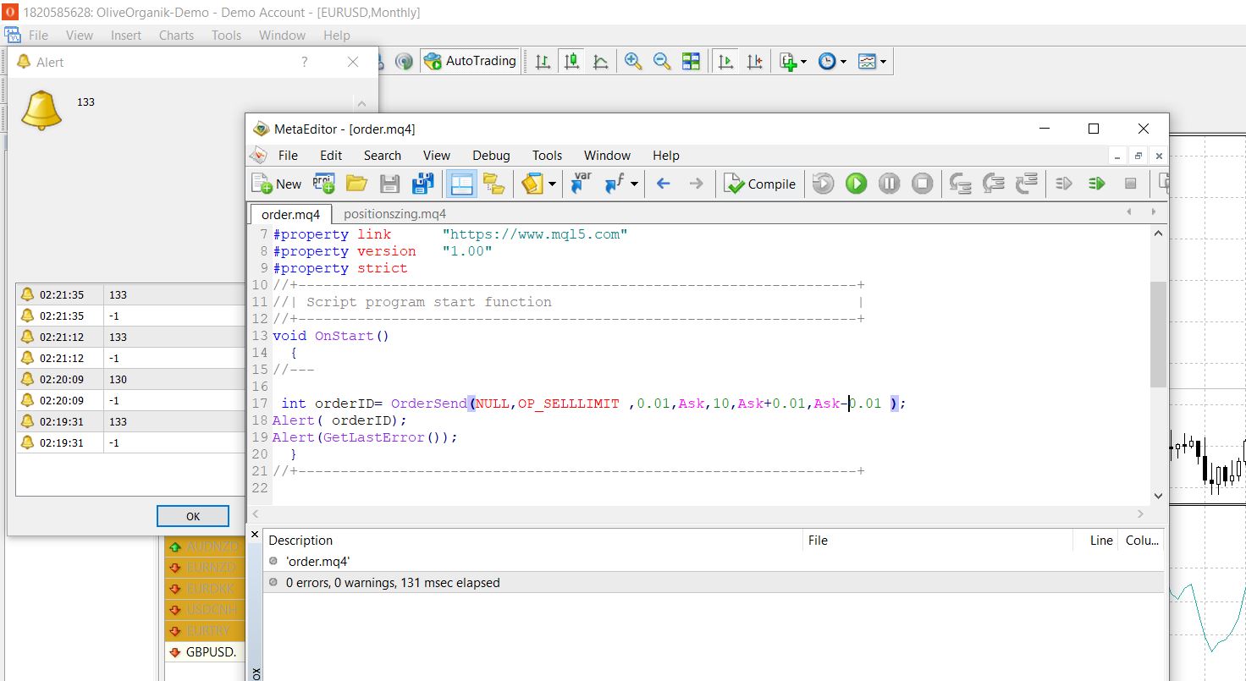Select the order.mq4 editor tab
Screen dimensions: 1246x681
290,214
